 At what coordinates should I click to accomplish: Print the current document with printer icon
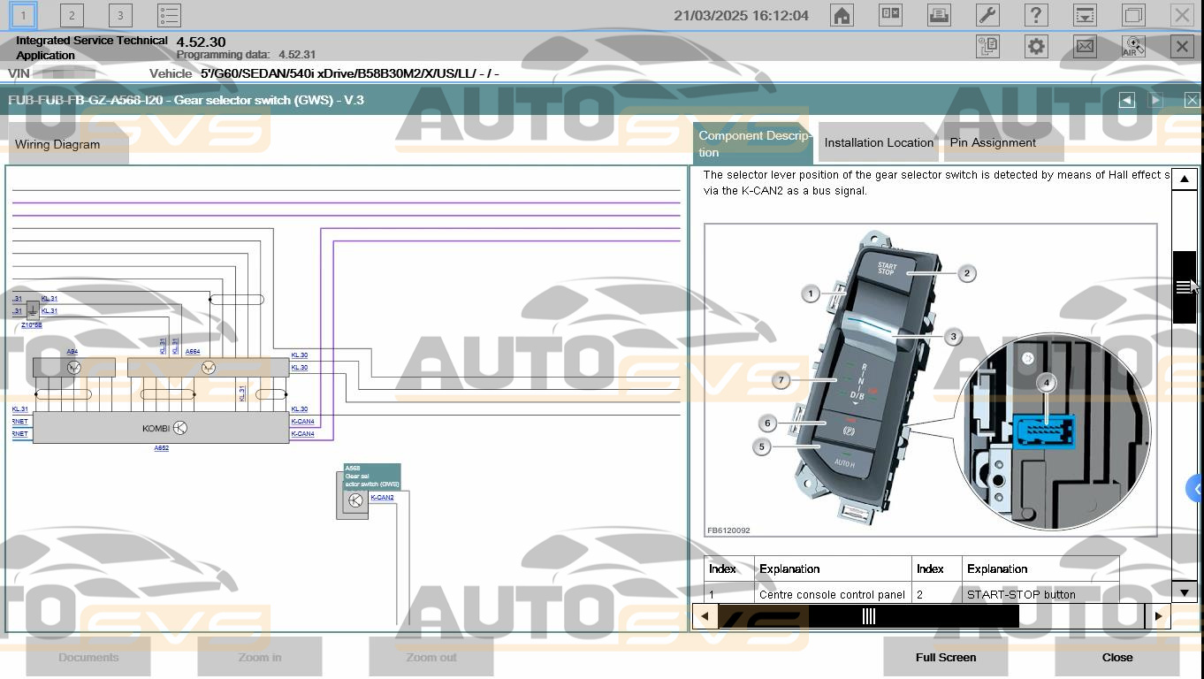[939, 15]
